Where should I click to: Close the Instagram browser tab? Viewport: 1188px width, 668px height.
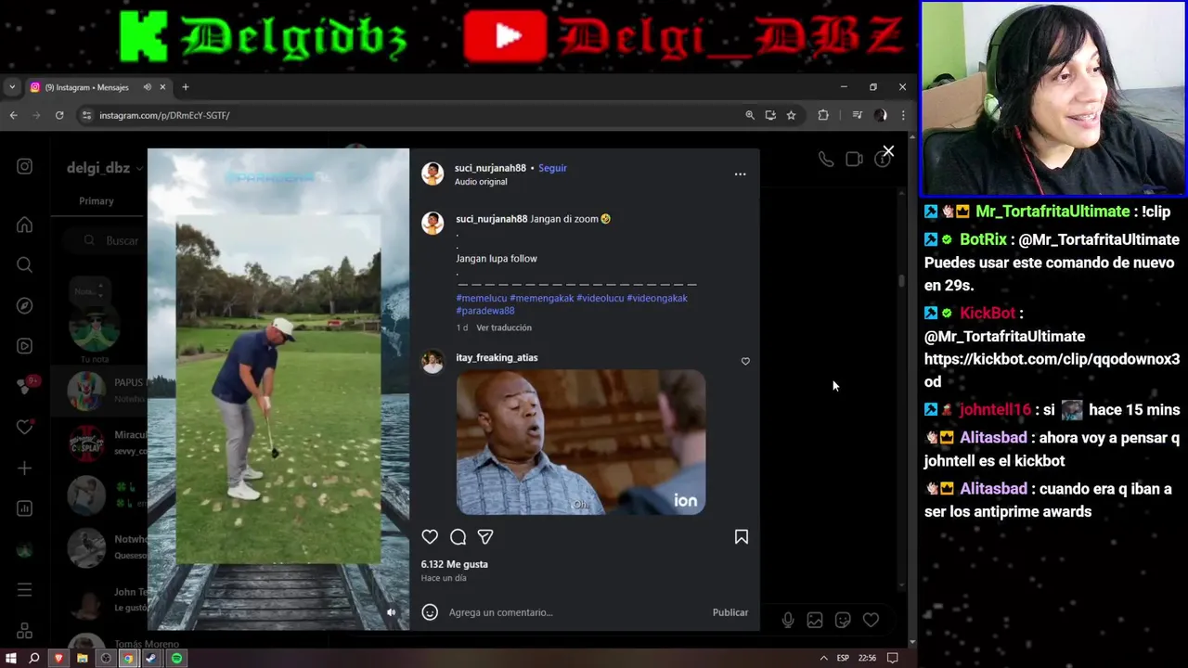(x=162, y=87)
